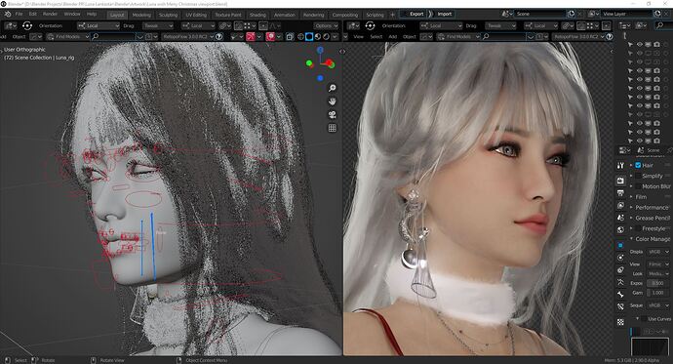Click the add workspace plus button
The width and height of the screenshot is (673, 364).
(392, 15)
